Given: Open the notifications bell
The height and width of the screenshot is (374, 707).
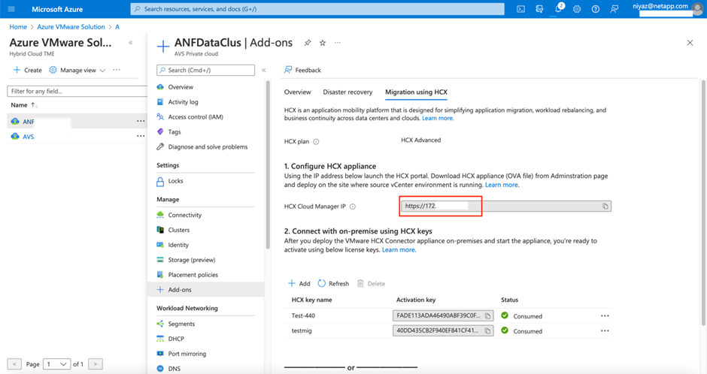Looking at the screenshot, I should [x=559, y=9].
